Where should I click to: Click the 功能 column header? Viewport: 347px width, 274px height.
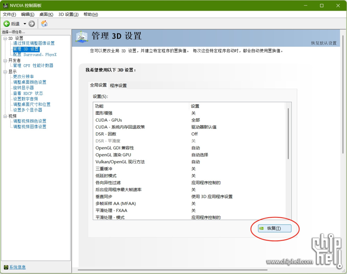(141, 106)
